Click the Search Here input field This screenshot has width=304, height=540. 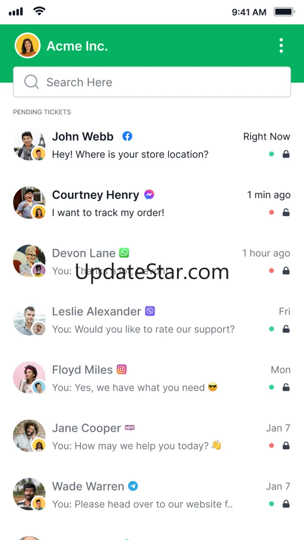152,82
